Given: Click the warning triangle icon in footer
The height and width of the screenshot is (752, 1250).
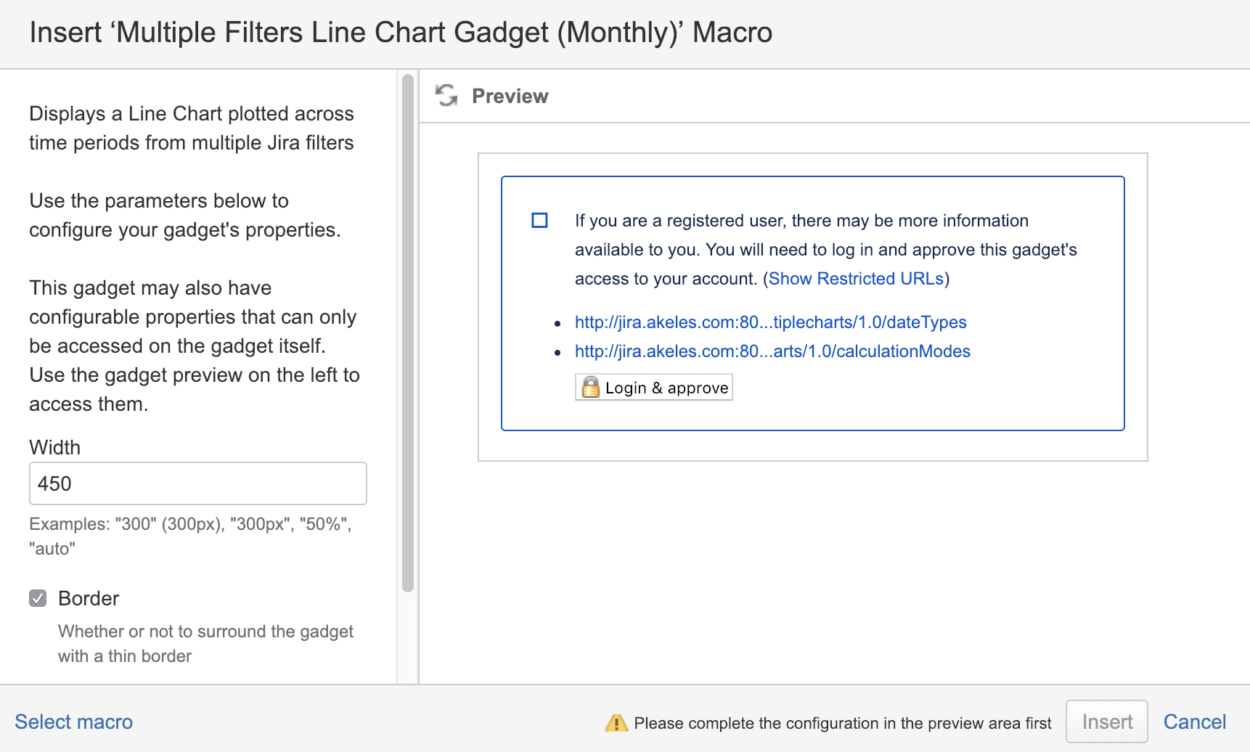Looking at the screenshot, I should 616,722.
